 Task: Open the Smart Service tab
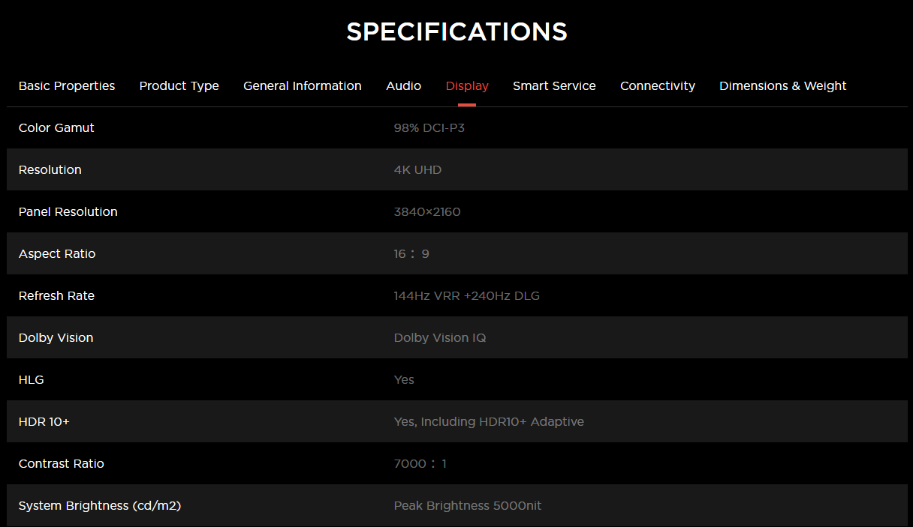tap(554, 86)
